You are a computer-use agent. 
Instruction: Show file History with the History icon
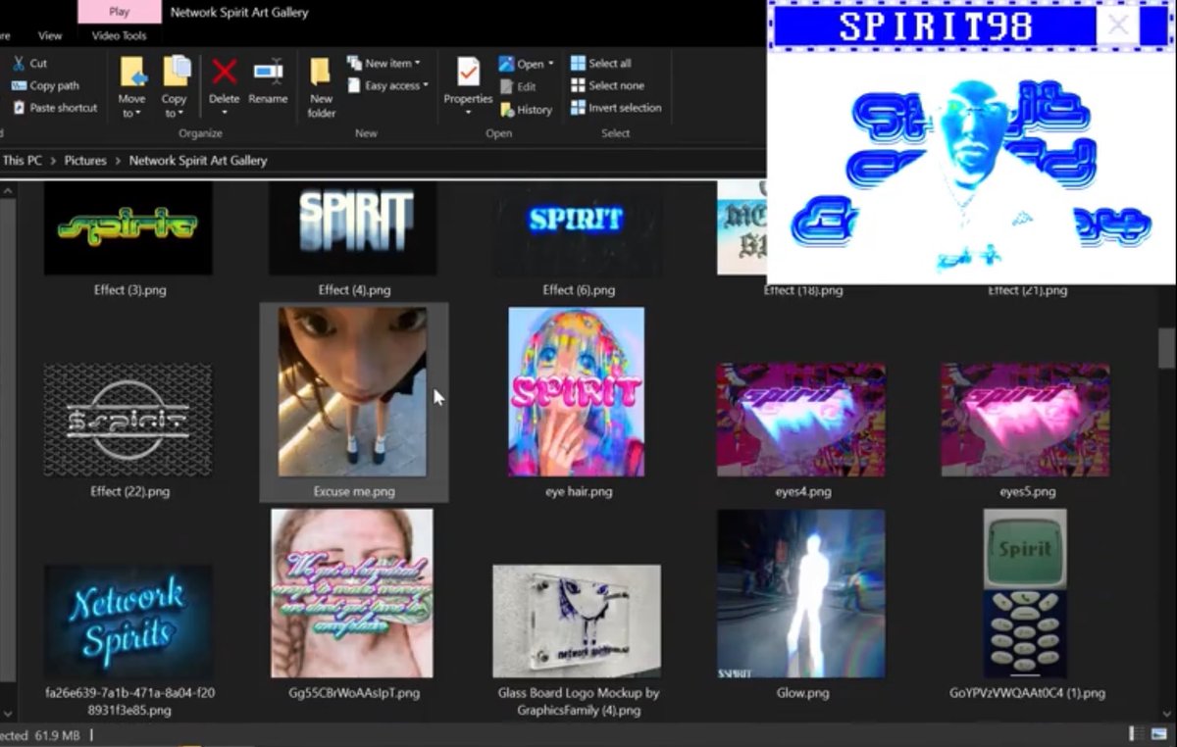(x=506, y=110)
